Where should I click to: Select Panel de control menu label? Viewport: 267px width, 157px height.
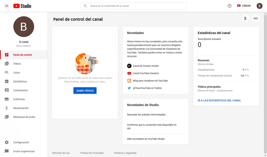click(22, 55)
